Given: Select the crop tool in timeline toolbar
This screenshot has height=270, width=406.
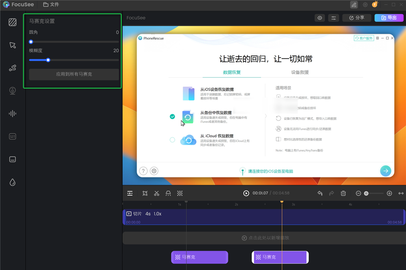Looking at the screenshot, I should 145,193.
